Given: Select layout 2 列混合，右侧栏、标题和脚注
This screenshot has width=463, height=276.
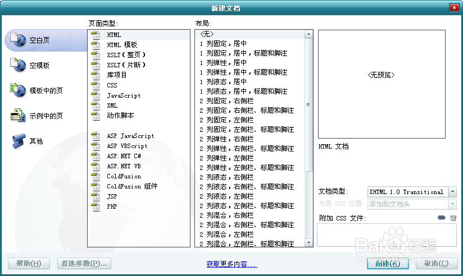Looking at the screenshot, I should 247,225.
